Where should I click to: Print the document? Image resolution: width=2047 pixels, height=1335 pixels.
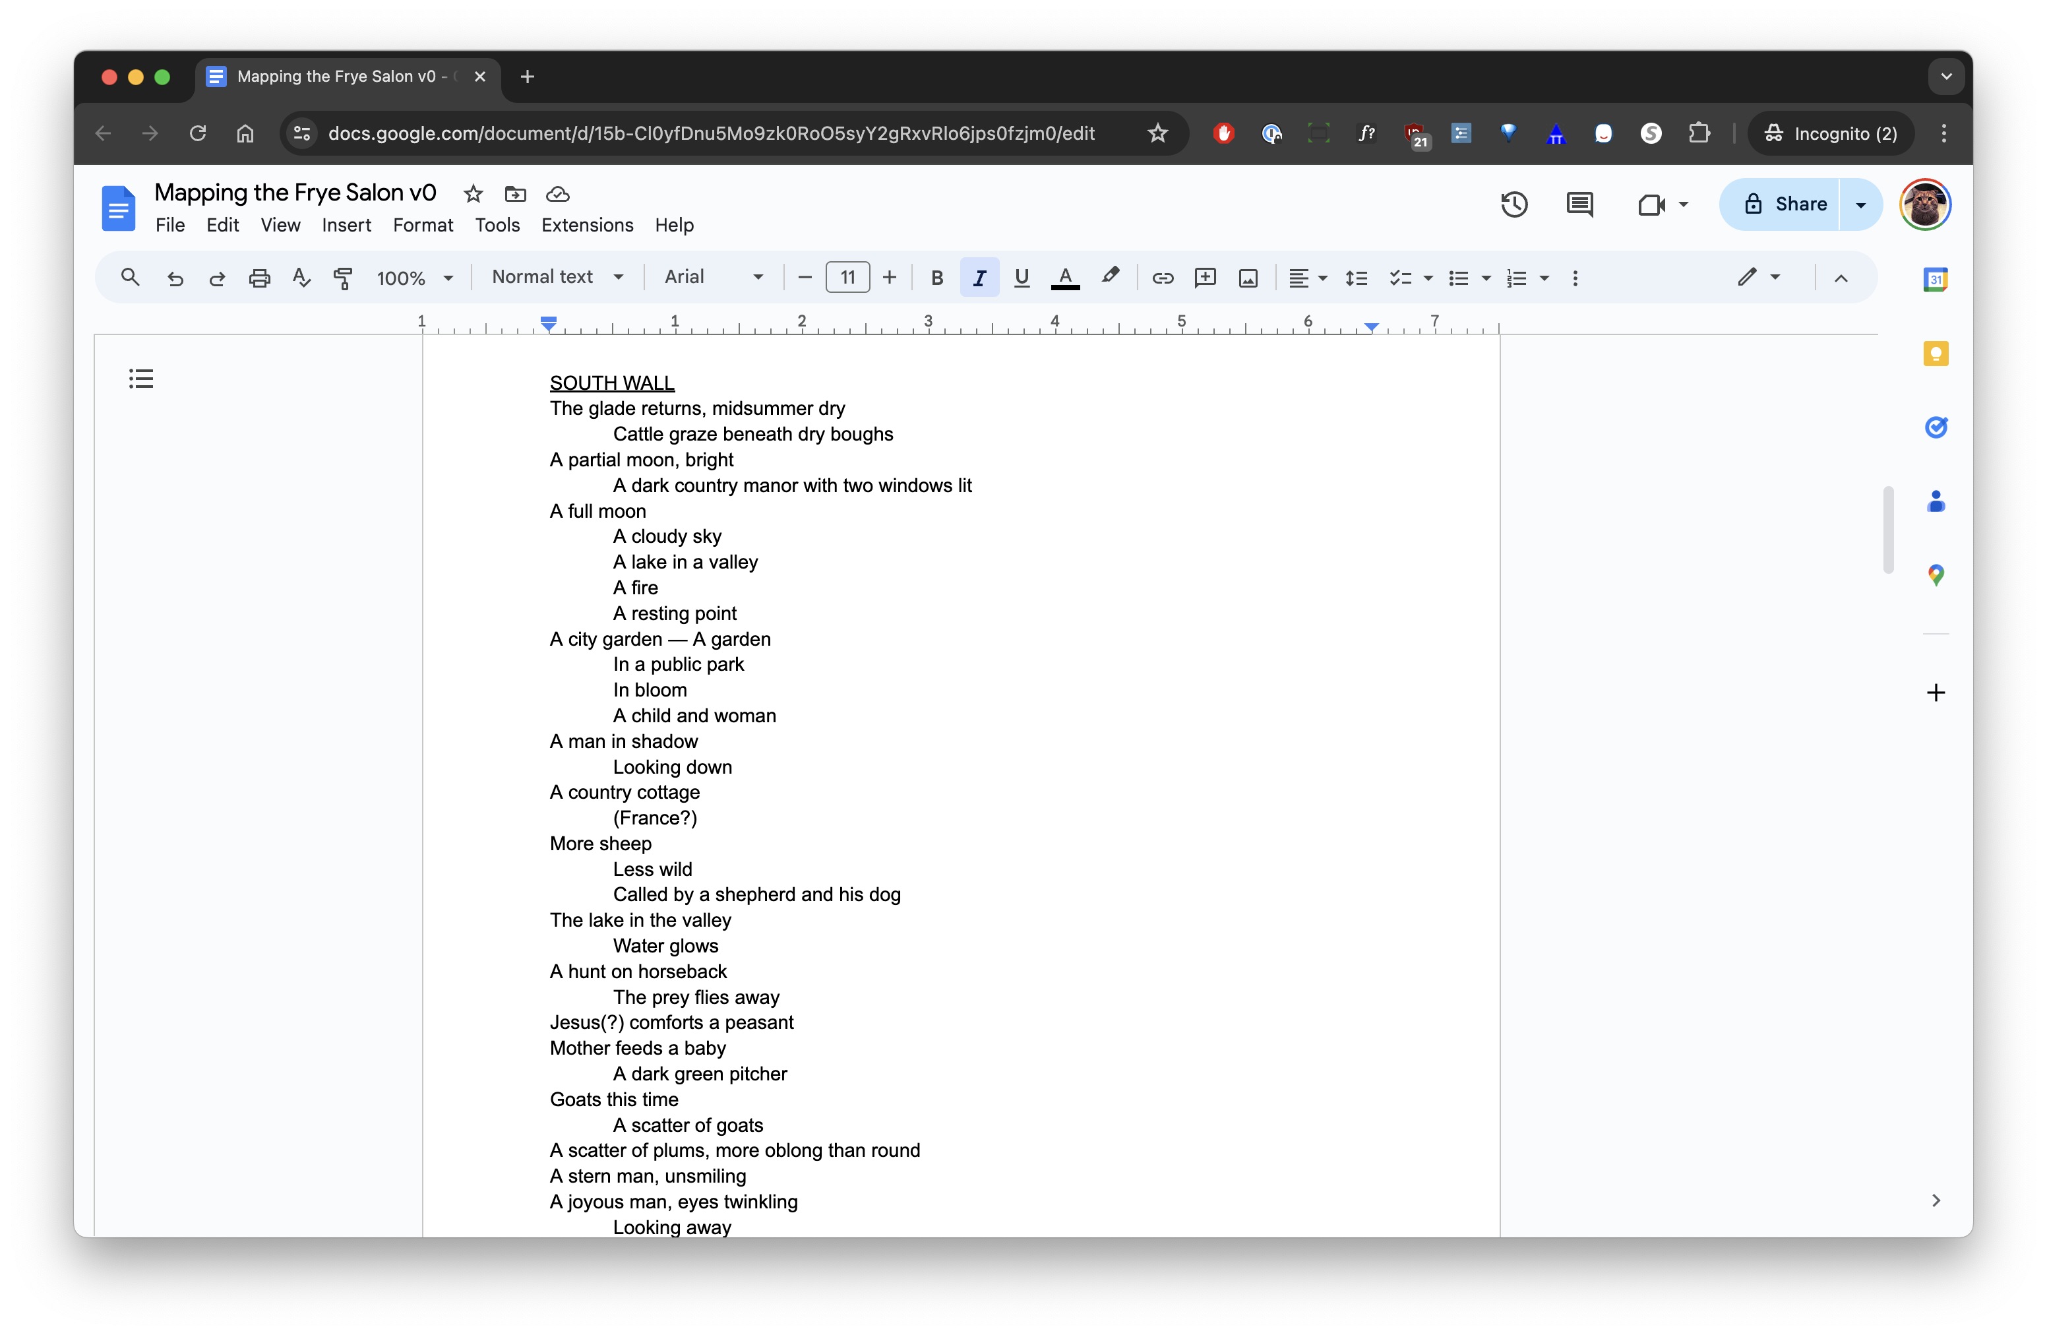click(x=259, y=277)
